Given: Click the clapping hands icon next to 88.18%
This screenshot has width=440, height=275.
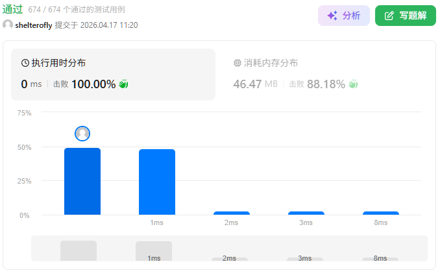Looking at the screenshot, I should pyautogui.click(x=353, y=84).
